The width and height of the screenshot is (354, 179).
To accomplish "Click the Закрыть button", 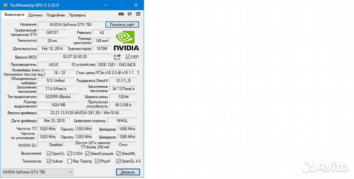I will coord(128,172).
